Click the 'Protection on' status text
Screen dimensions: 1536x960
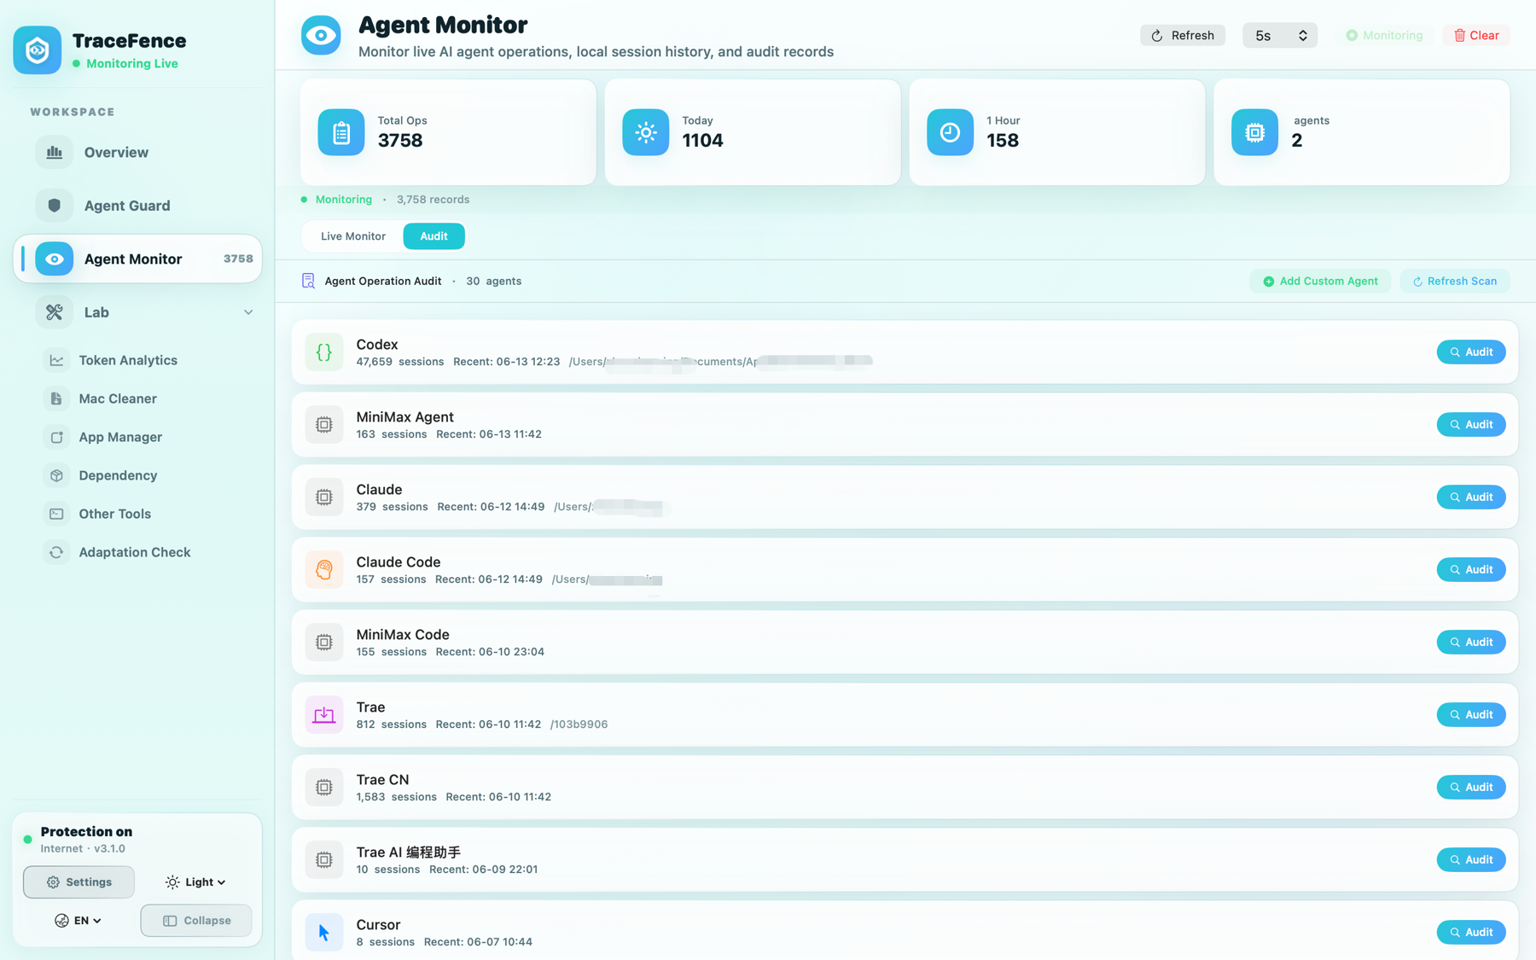point(86,832)
